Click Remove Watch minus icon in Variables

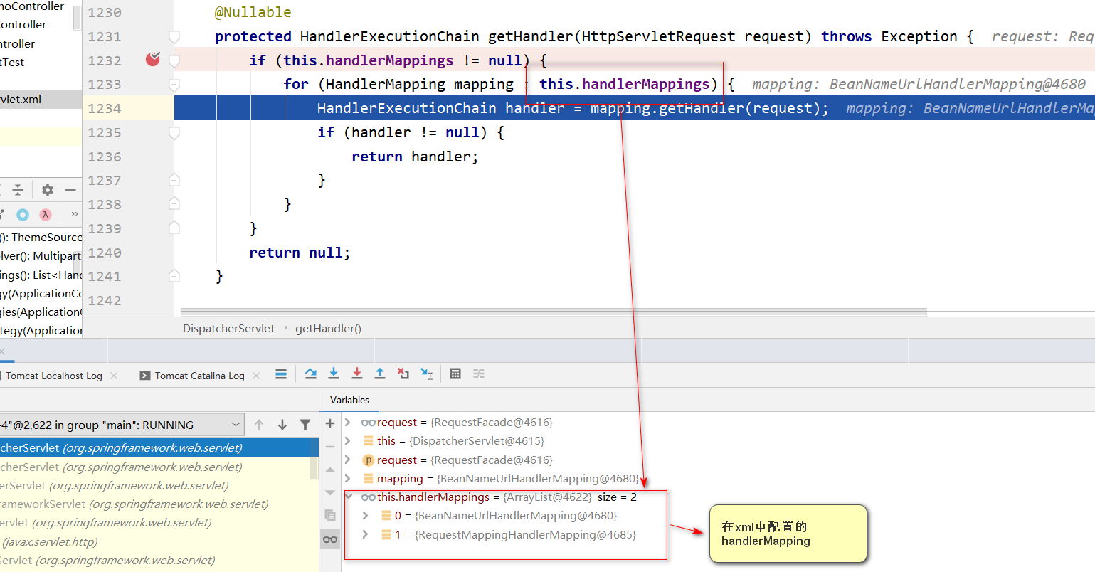330,447
